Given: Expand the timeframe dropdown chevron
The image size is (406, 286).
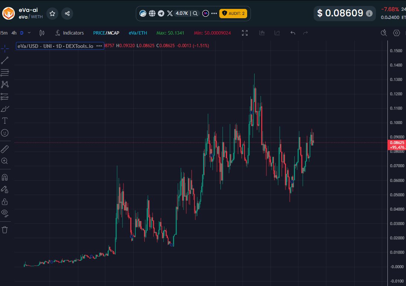Looking at the screenshot, I should point(29,33).
